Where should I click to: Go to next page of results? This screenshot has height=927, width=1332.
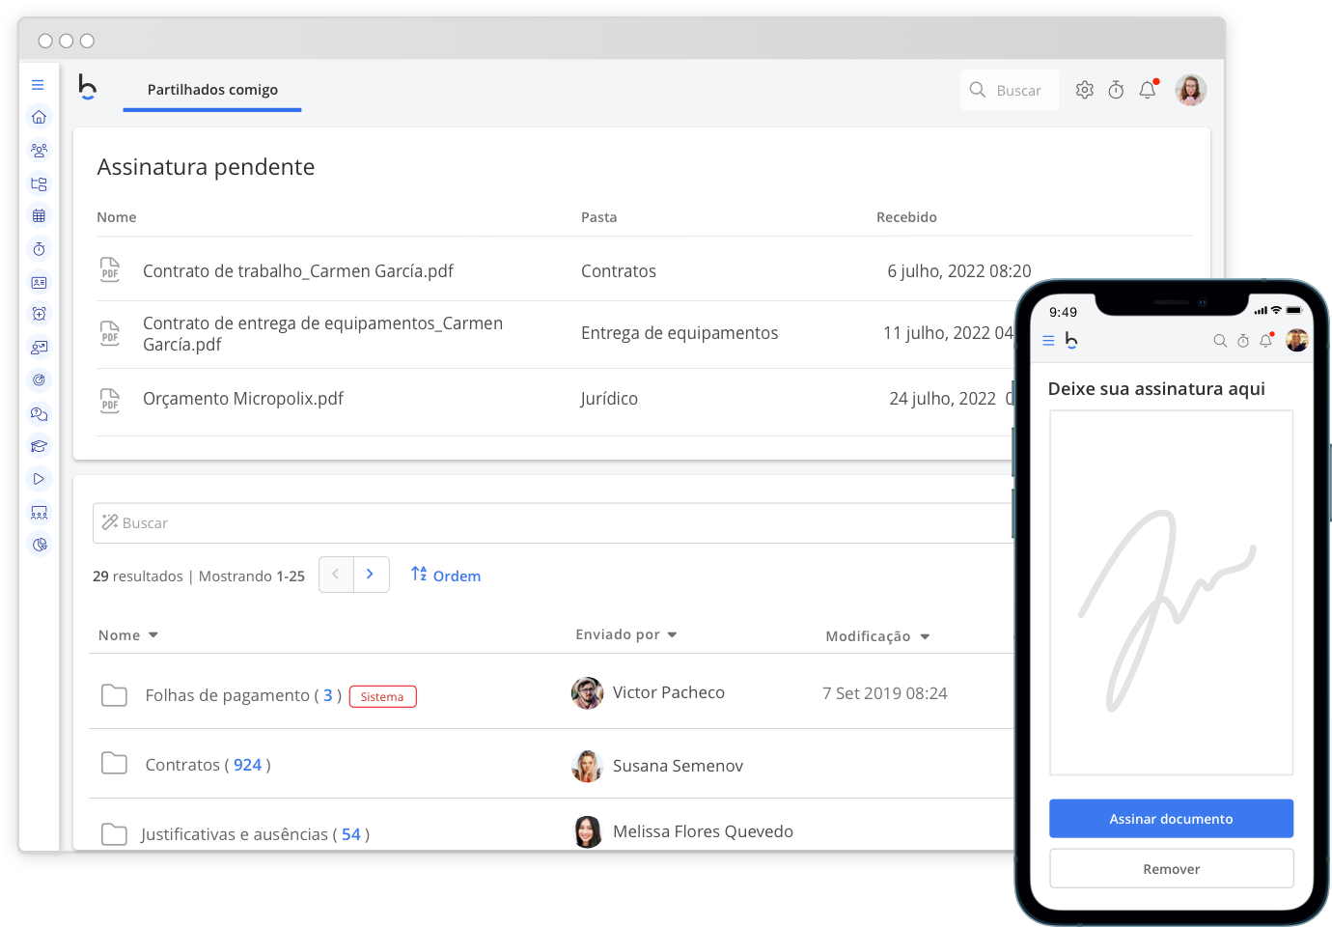(371, 575)
